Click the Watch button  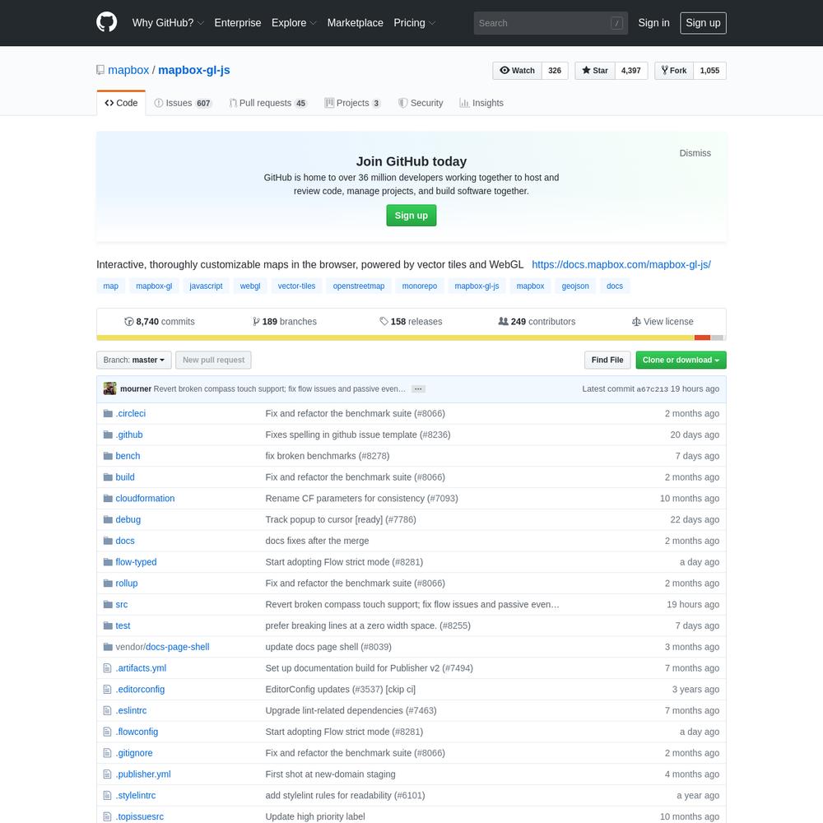point(517,70)
